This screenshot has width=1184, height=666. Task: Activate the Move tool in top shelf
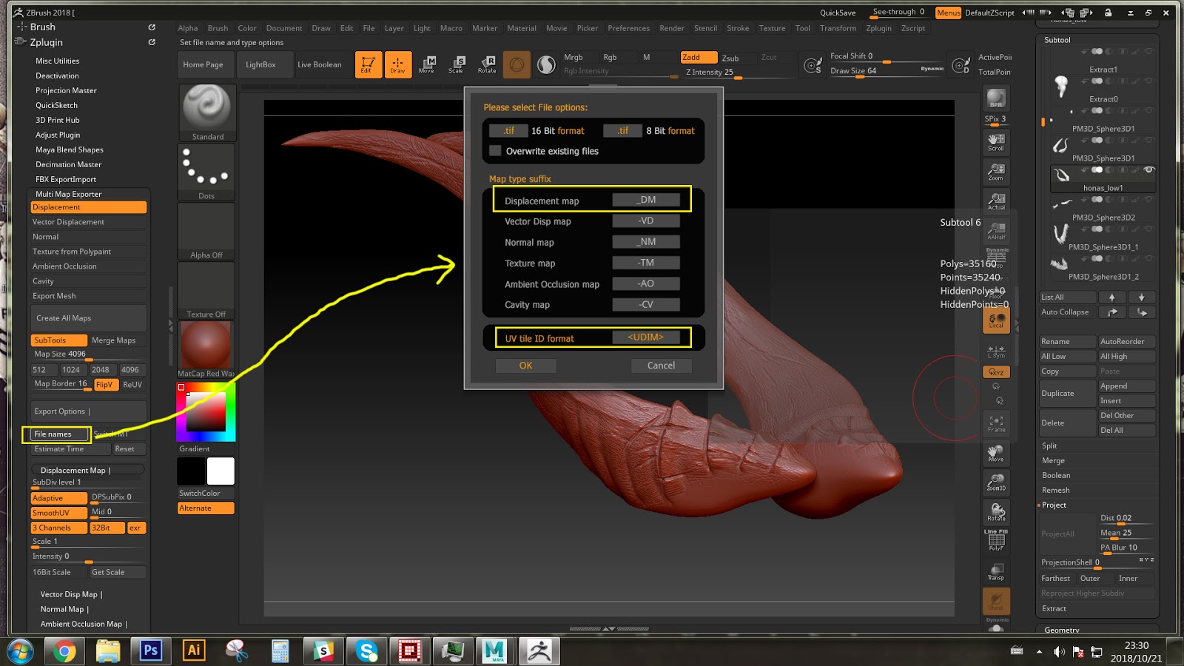click(x=427, y=64)
